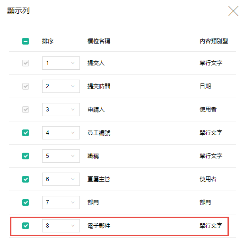Uncheck the 部門 checkbox
Viewport: 245px width, 239px height.
coord(26,202)
